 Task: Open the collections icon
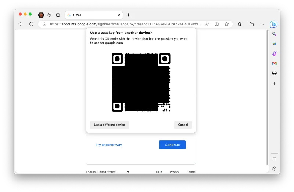[x=251, y=24]
